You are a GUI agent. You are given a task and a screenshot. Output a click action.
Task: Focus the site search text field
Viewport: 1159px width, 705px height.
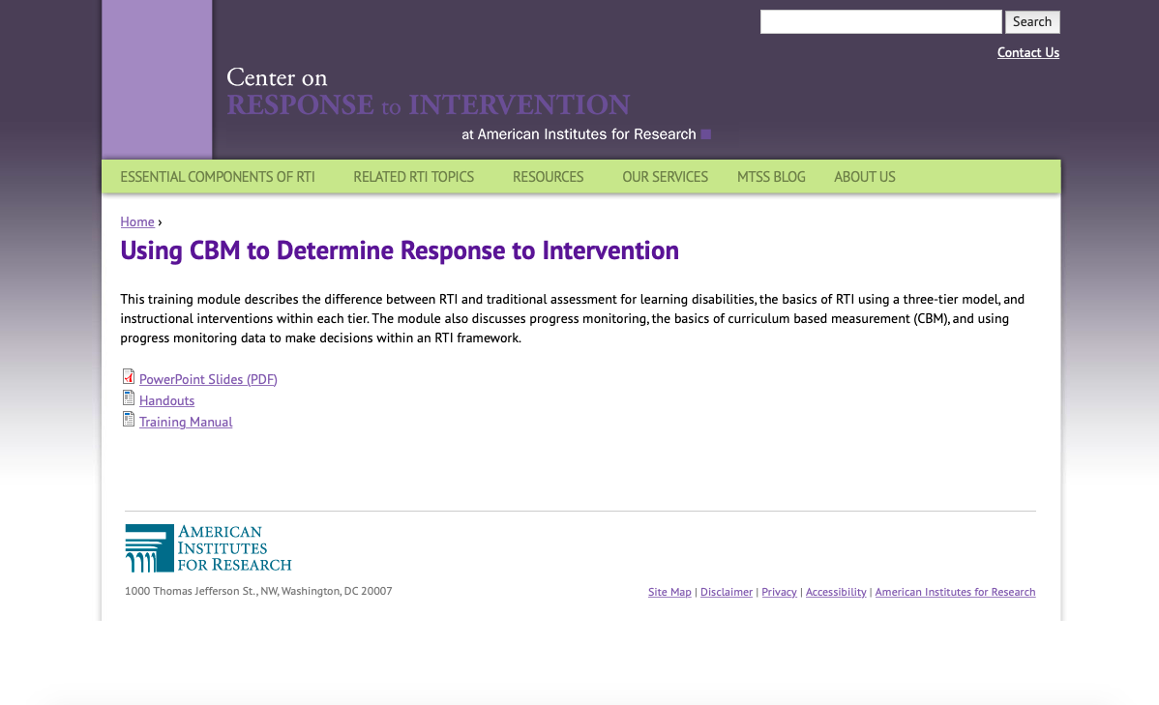pyautogui.click(x=881, y=21)
